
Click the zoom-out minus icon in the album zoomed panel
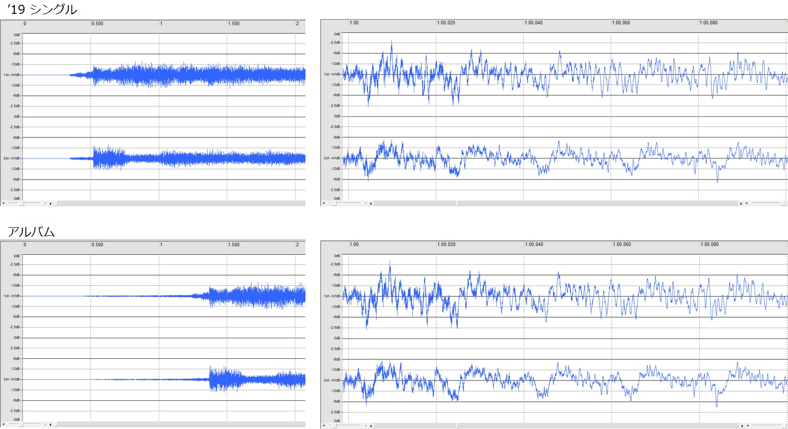pyautogui.click(x=366, y=425)
